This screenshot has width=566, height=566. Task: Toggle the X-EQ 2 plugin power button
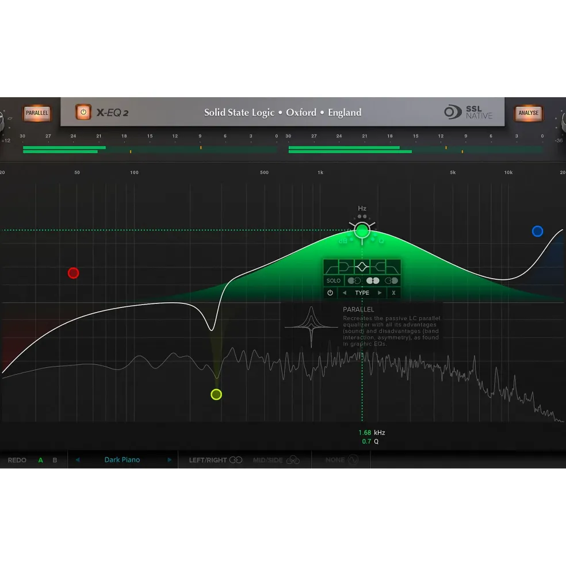pyautogui.click(x=83, y=112)
